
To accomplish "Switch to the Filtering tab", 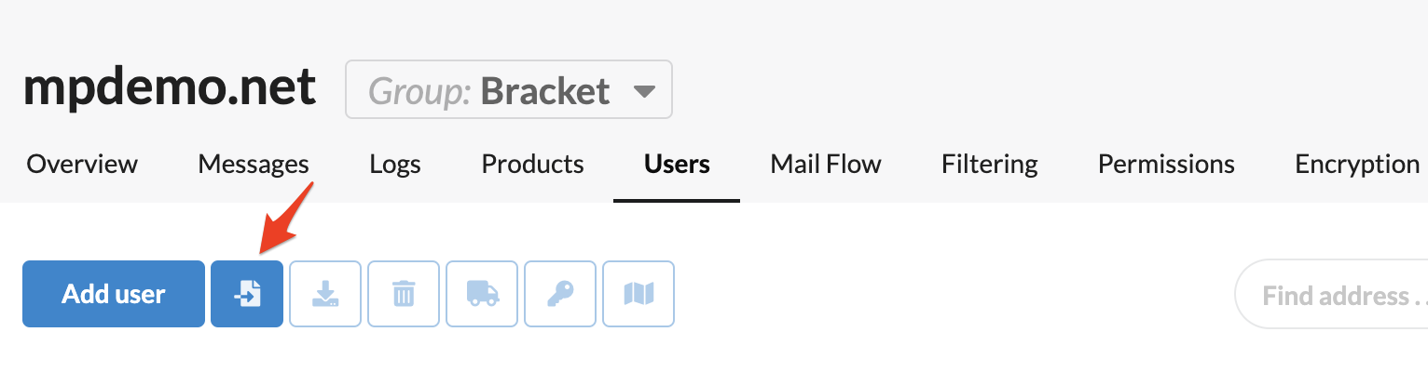I will click(990, 165).
